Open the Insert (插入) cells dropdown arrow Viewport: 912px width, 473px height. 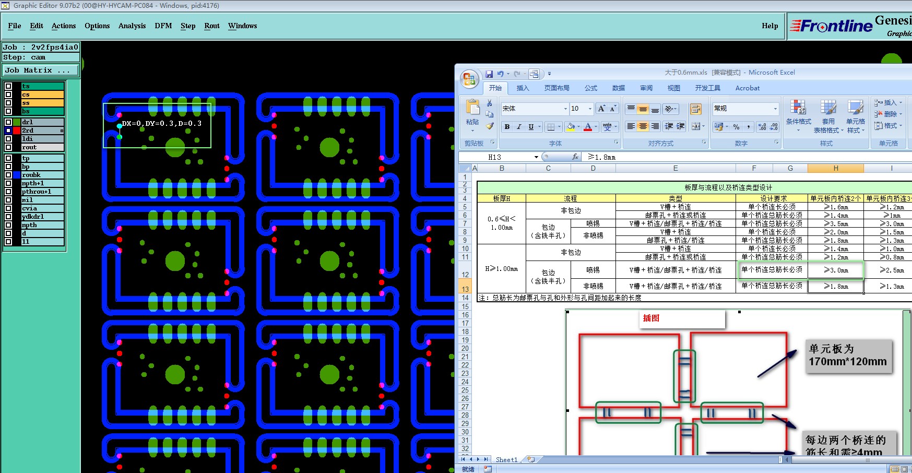901,103
